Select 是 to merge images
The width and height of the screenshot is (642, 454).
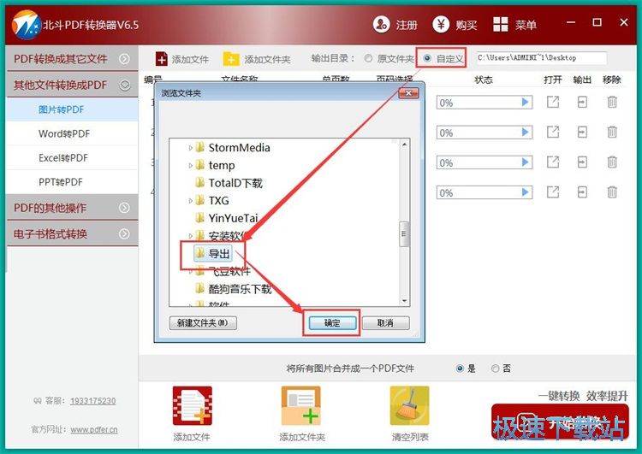click(460, 369)
